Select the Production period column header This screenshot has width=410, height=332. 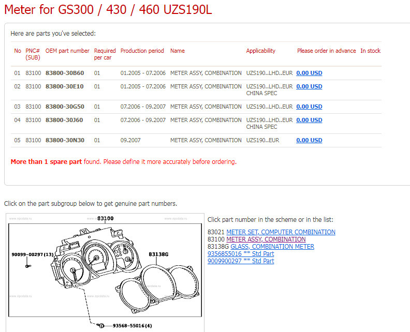142,51
